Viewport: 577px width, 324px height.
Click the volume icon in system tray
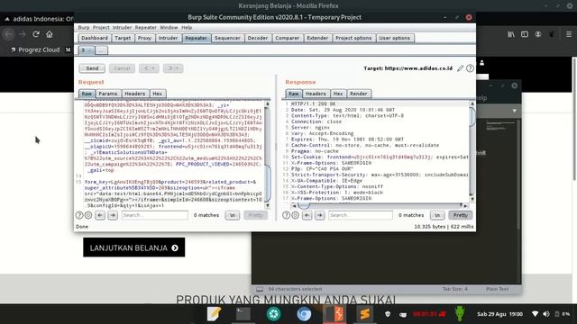point(546,314)
